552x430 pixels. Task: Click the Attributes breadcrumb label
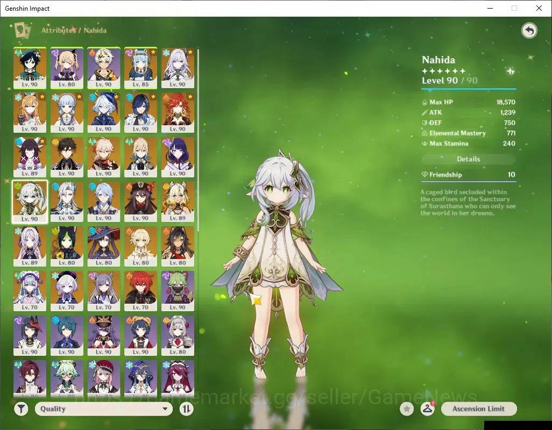pos(59,30)
